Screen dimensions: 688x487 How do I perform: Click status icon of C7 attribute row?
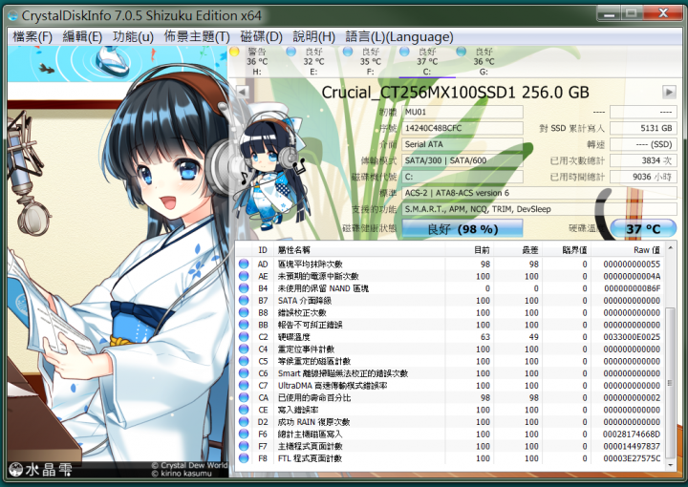click(244, 386)
